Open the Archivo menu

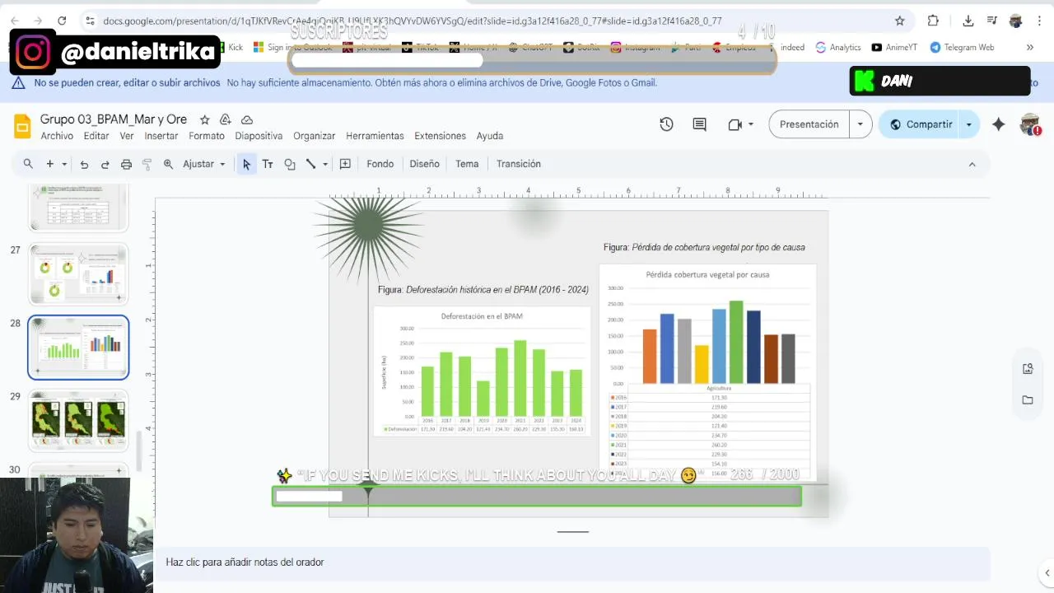(x=57, y=136)
